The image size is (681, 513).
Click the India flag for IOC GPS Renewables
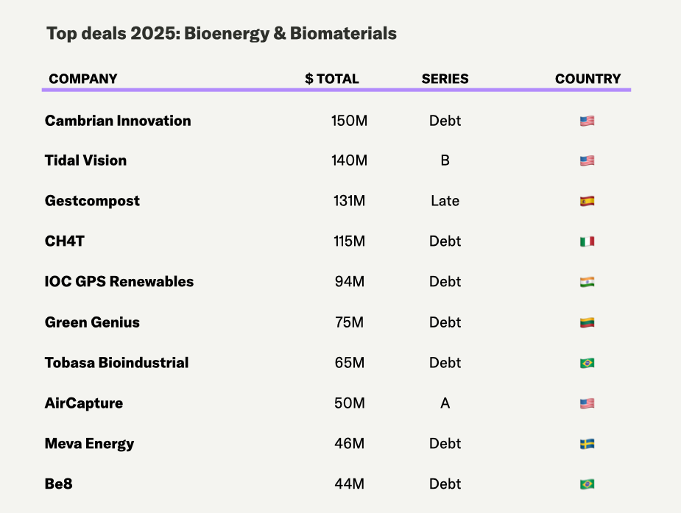point(587,282)
